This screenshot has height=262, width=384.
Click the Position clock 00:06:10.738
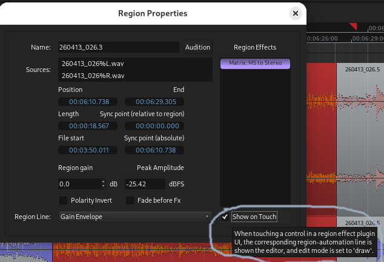[x=88, y=102]
